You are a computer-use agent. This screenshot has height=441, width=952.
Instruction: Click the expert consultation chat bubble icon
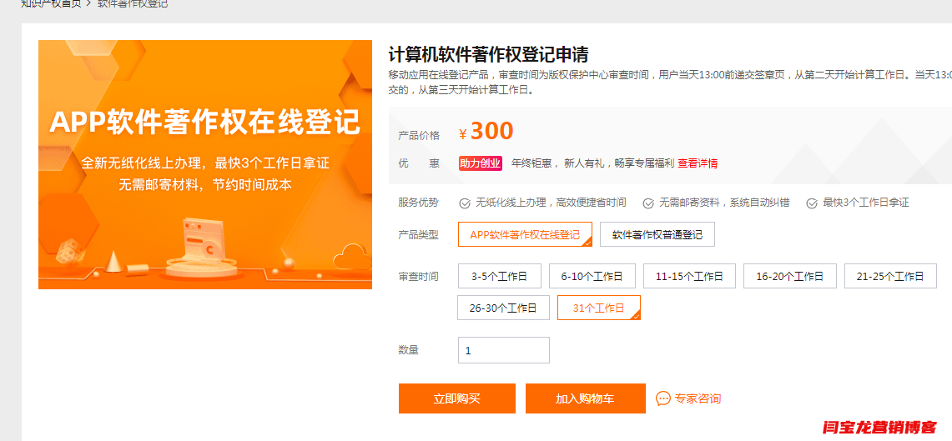tap(663, 398)
